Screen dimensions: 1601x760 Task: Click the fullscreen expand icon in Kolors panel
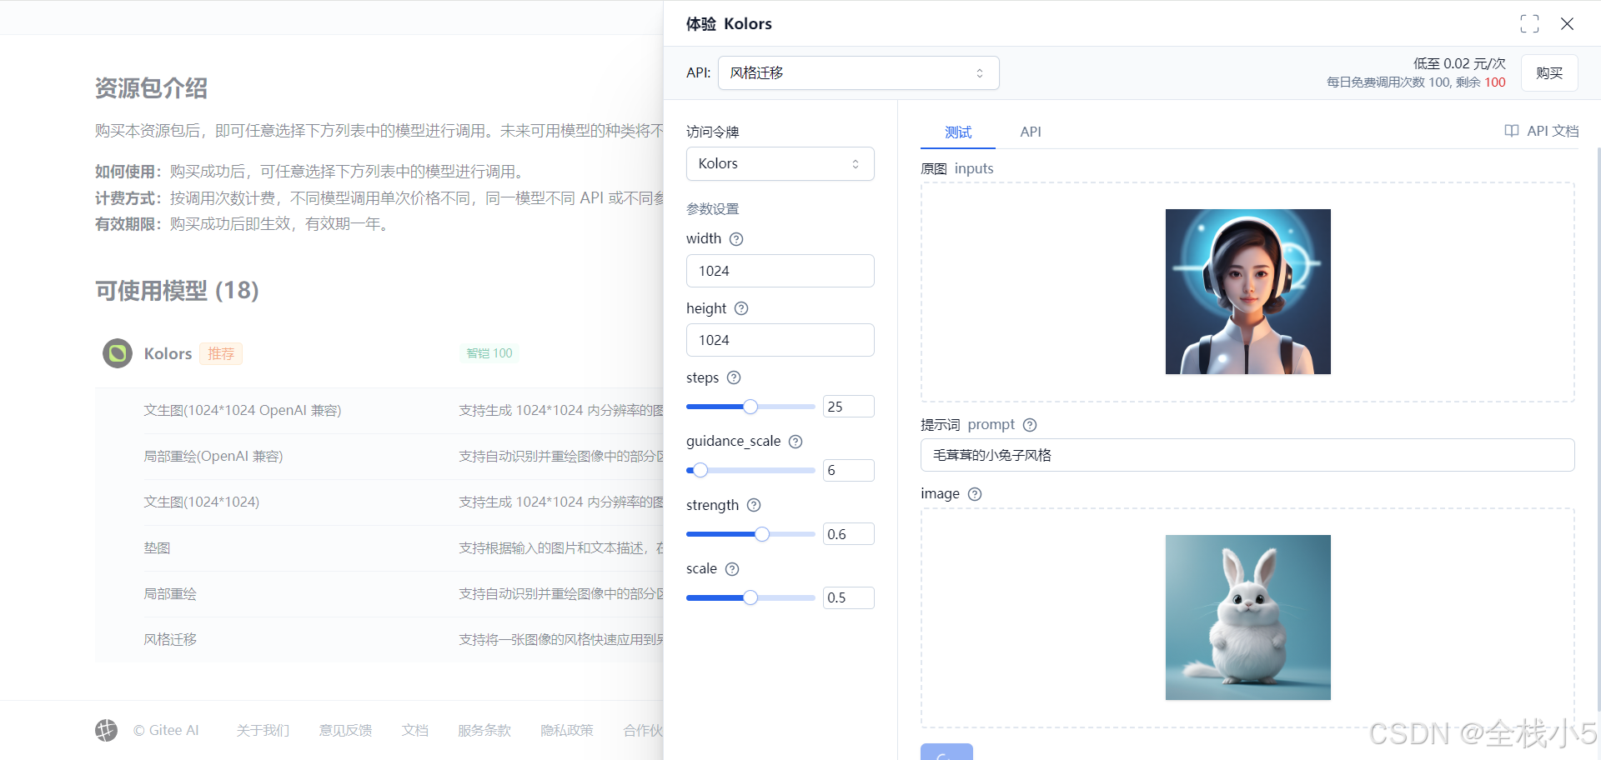click(1529, 24)
